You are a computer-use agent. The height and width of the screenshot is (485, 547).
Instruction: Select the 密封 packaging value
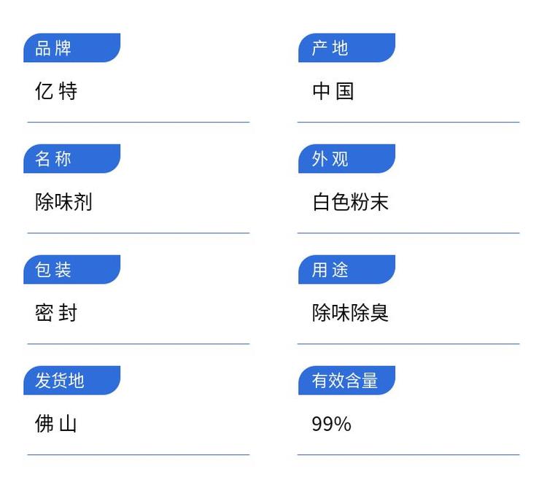click(x=56, y=313)
